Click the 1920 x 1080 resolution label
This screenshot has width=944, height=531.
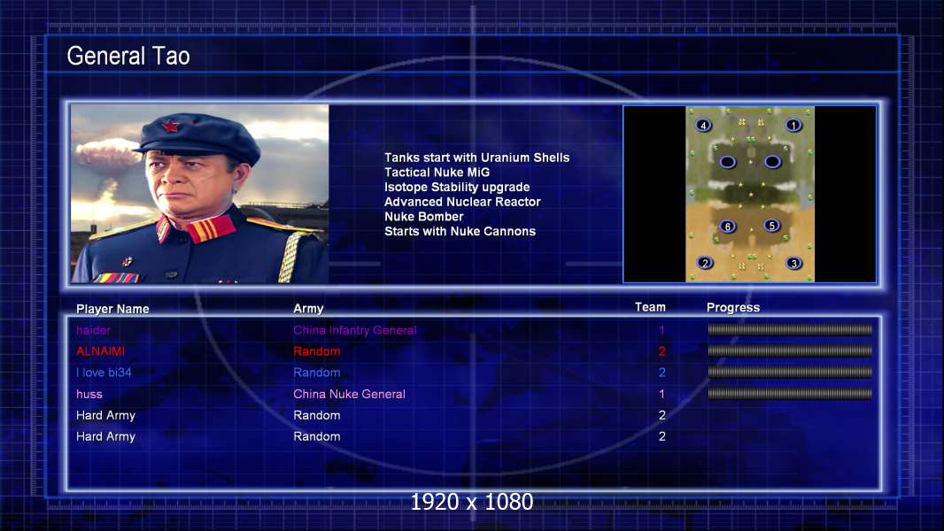472,502
